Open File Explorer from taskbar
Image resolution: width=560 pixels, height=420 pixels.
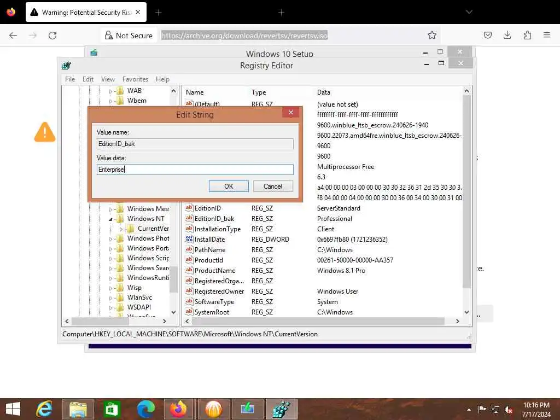(78, 409)
